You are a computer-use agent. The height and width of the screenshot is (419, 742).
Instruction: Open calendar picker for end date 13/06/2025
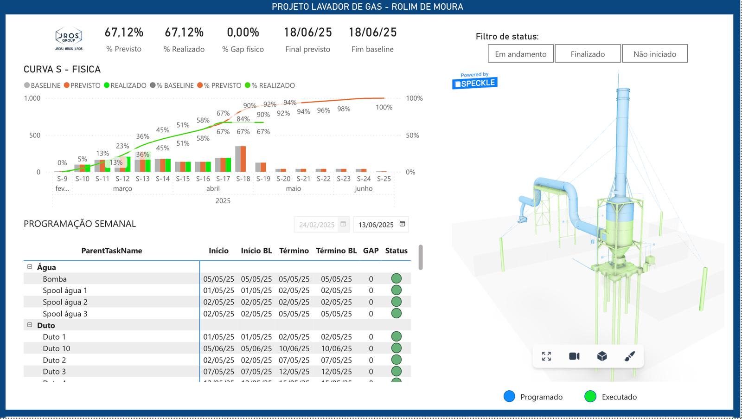(x=402, y=224)
